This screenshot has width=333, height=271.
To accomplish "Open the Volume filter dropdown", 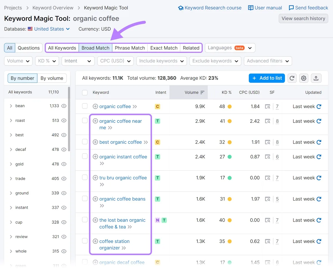I will tap(18, 61).
